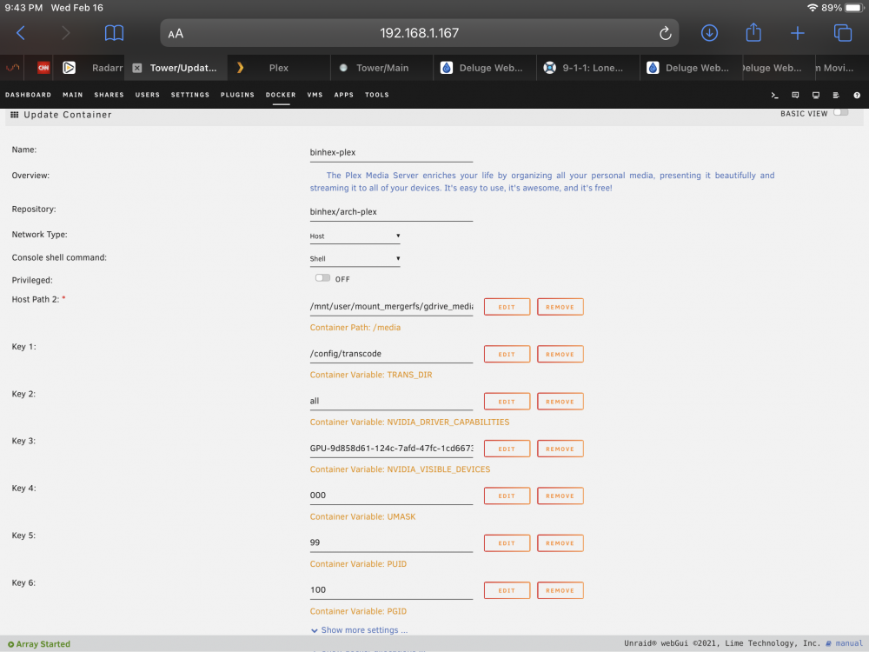Close the Tower/Update tab with X
This screenshot has width=869, height=652.
137,68
